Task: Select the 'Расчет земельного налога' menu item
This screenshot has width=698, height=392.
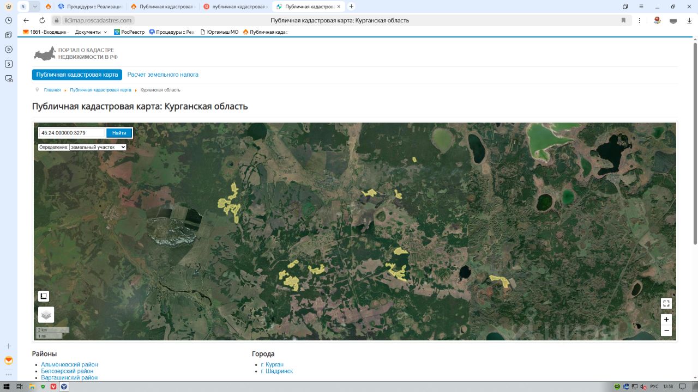Action: pyautogui.click(x=163, y=75)
